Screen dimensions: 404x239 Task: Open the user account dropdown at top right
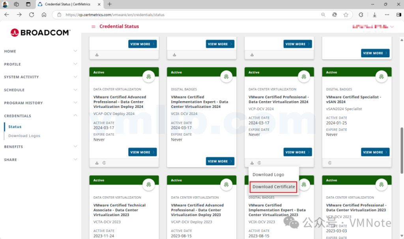pos(392,27)
